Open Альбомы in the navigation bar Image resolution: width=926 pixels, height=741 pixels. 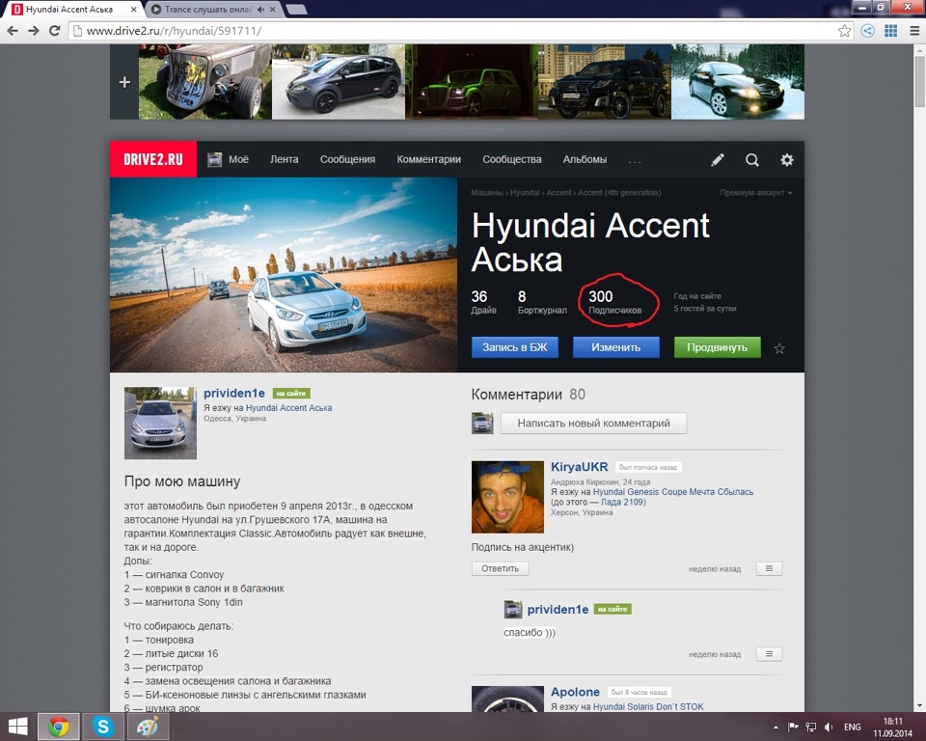coord(585,159)
